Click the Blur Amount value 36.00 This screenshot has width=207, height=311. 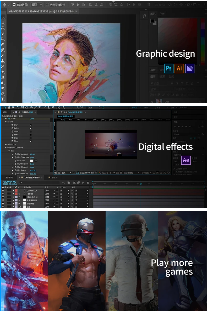32,154
